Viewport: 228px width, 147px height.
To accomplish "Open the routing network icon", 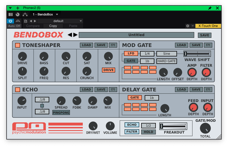I will (25, 14).
